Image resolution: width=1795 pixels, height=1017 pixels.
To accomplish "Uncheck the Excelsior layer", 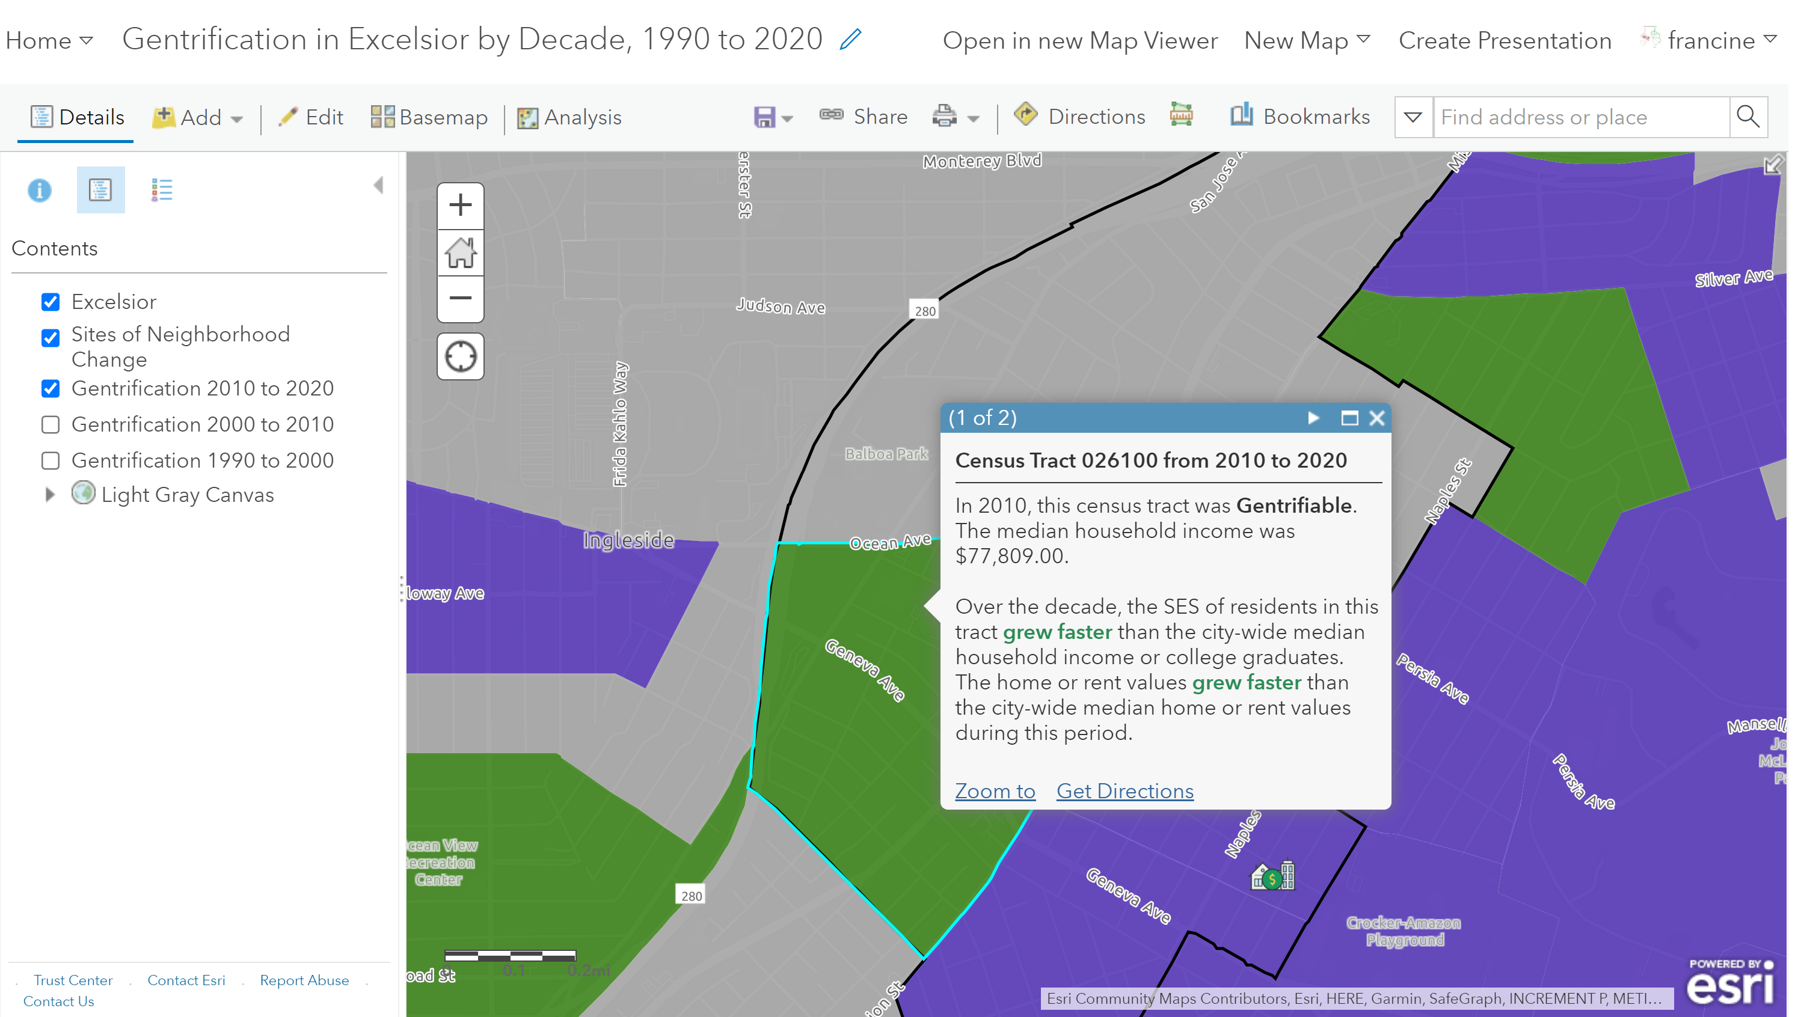I will pos(51,302).
